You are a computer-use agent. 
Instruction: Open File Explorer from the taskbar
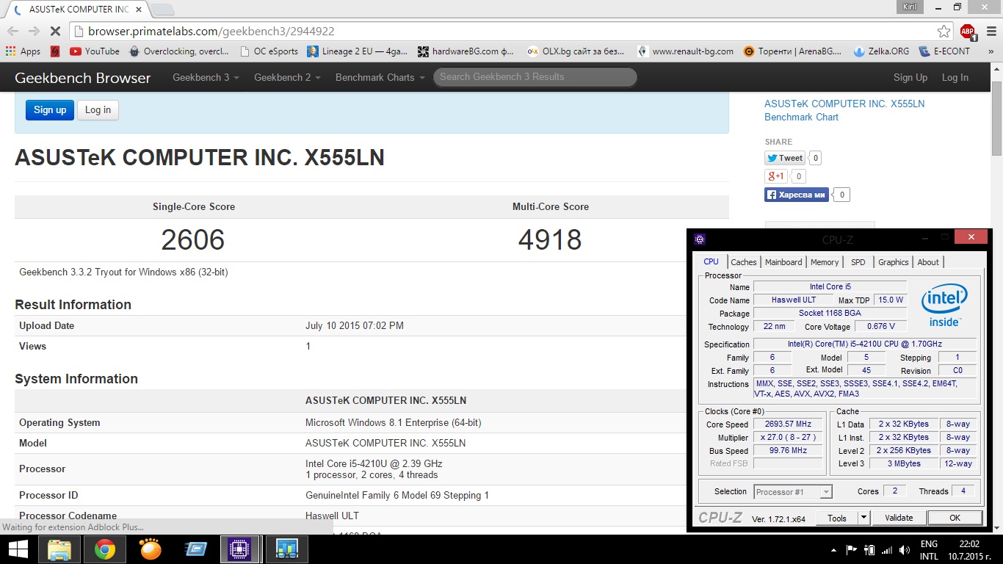click(x=59, y=549)
